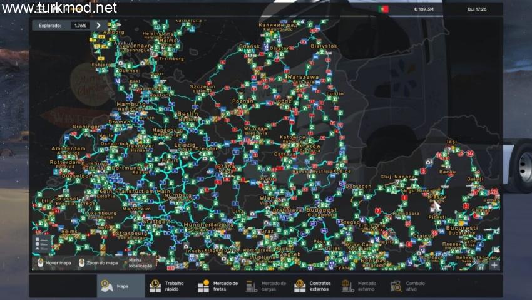Click red route 24 marker east of Iași
The height and width of the screenshot is (300, 532).
470,153
